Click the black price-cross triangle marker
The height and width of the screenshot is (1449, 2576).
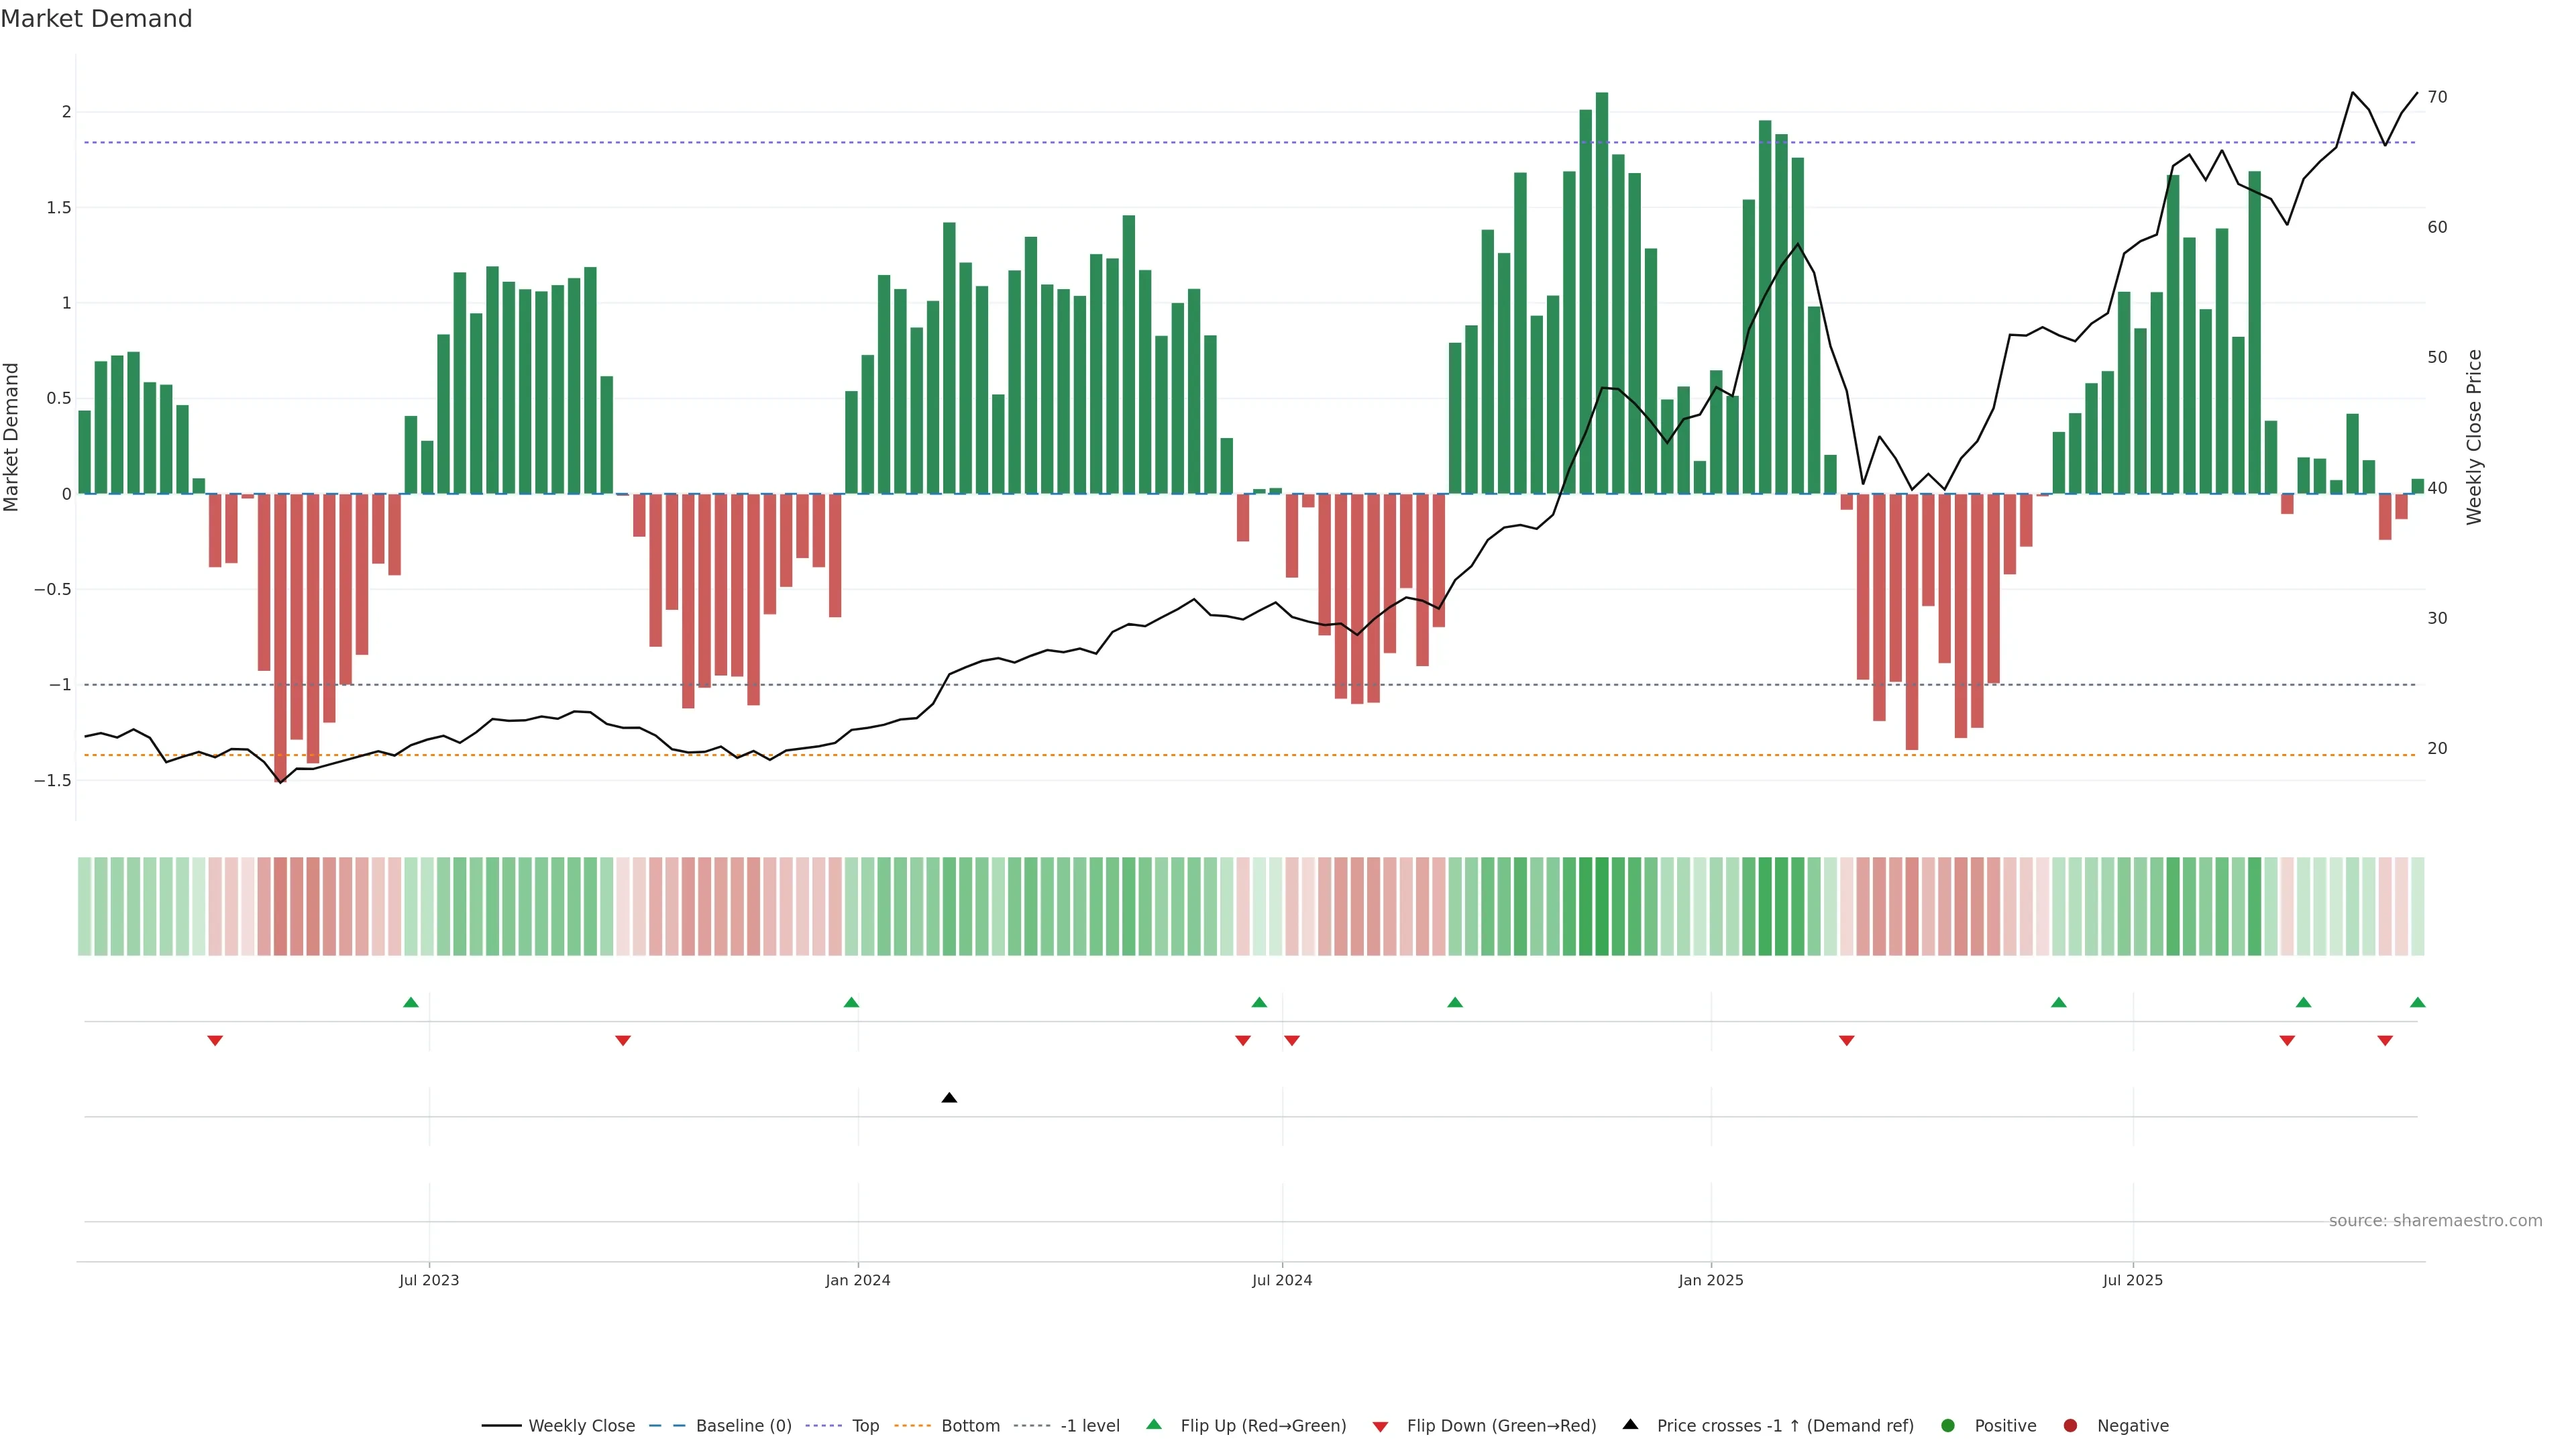tap(949, 1098)
